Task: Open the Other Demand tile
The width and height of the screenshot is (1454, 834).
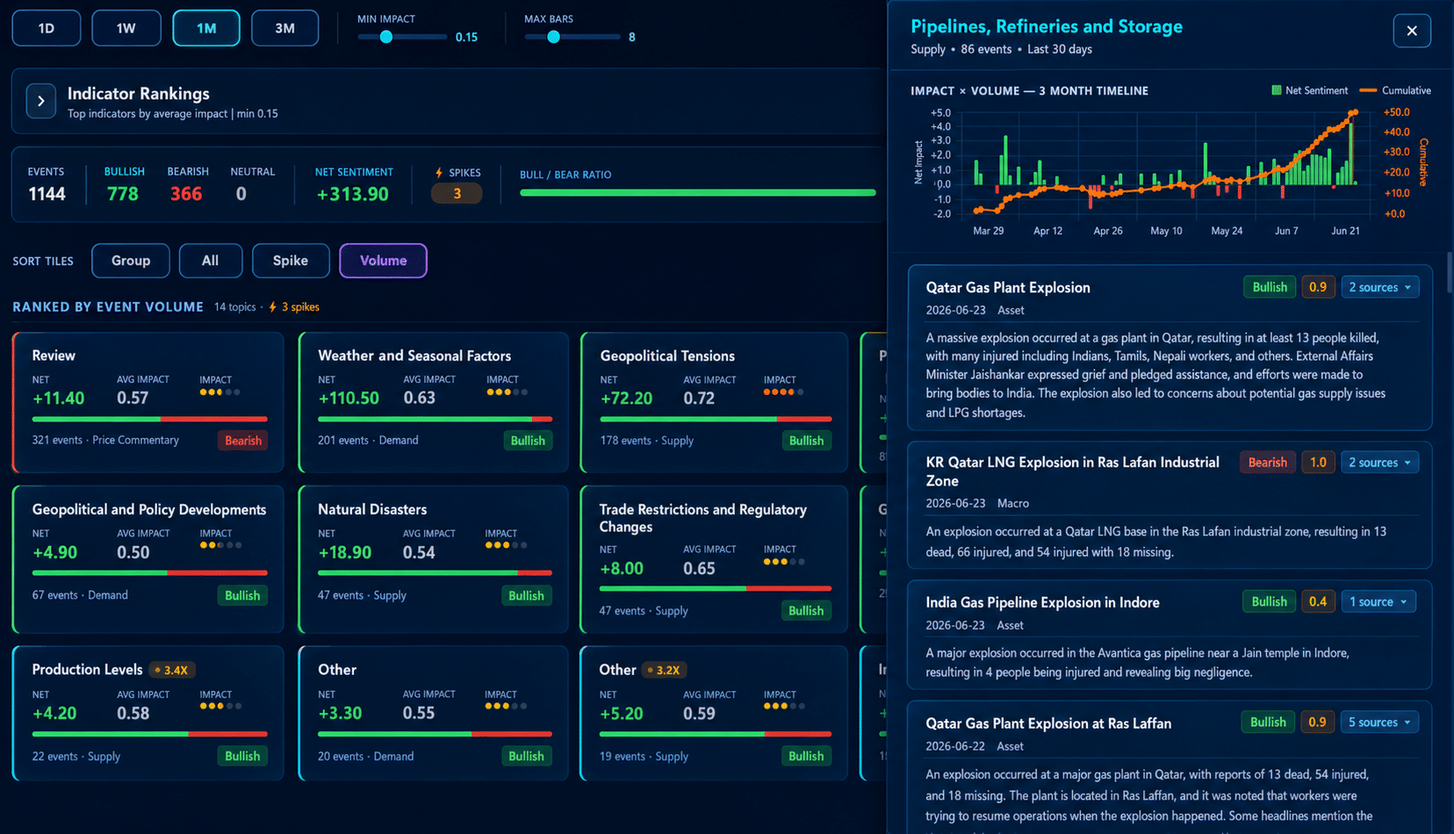Action: pos(433,713)
